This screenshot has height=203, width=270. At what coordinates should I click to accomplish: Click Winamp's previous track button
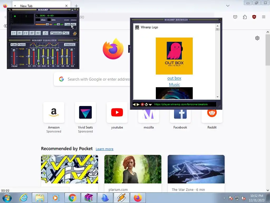[14, 33]
